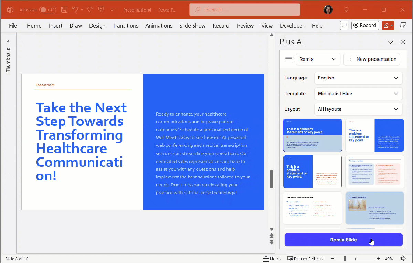
Task: Open the Design ribbon tab
Action: point(97,26)
